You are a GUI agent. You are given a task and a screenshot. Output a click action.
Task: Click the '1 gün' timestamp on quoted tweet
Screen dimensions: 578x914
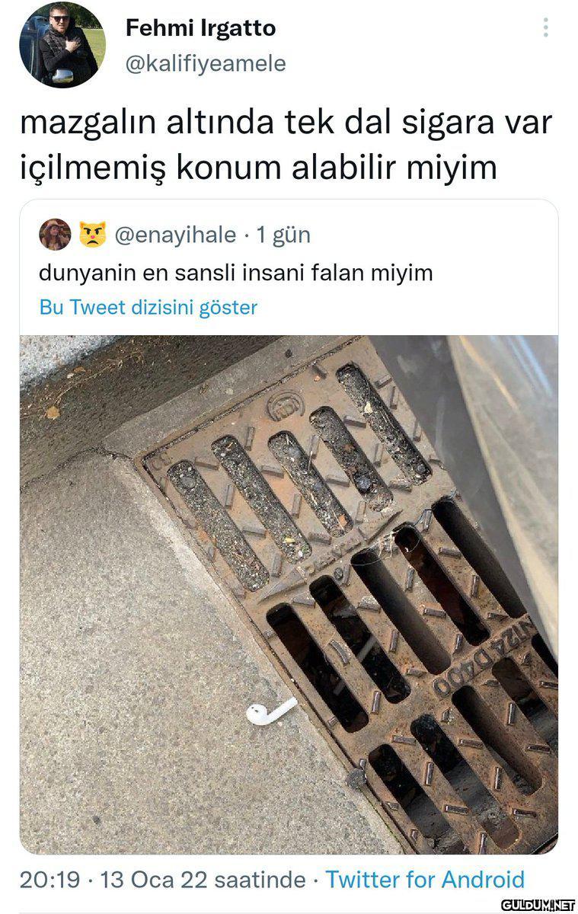pos(283,235)
